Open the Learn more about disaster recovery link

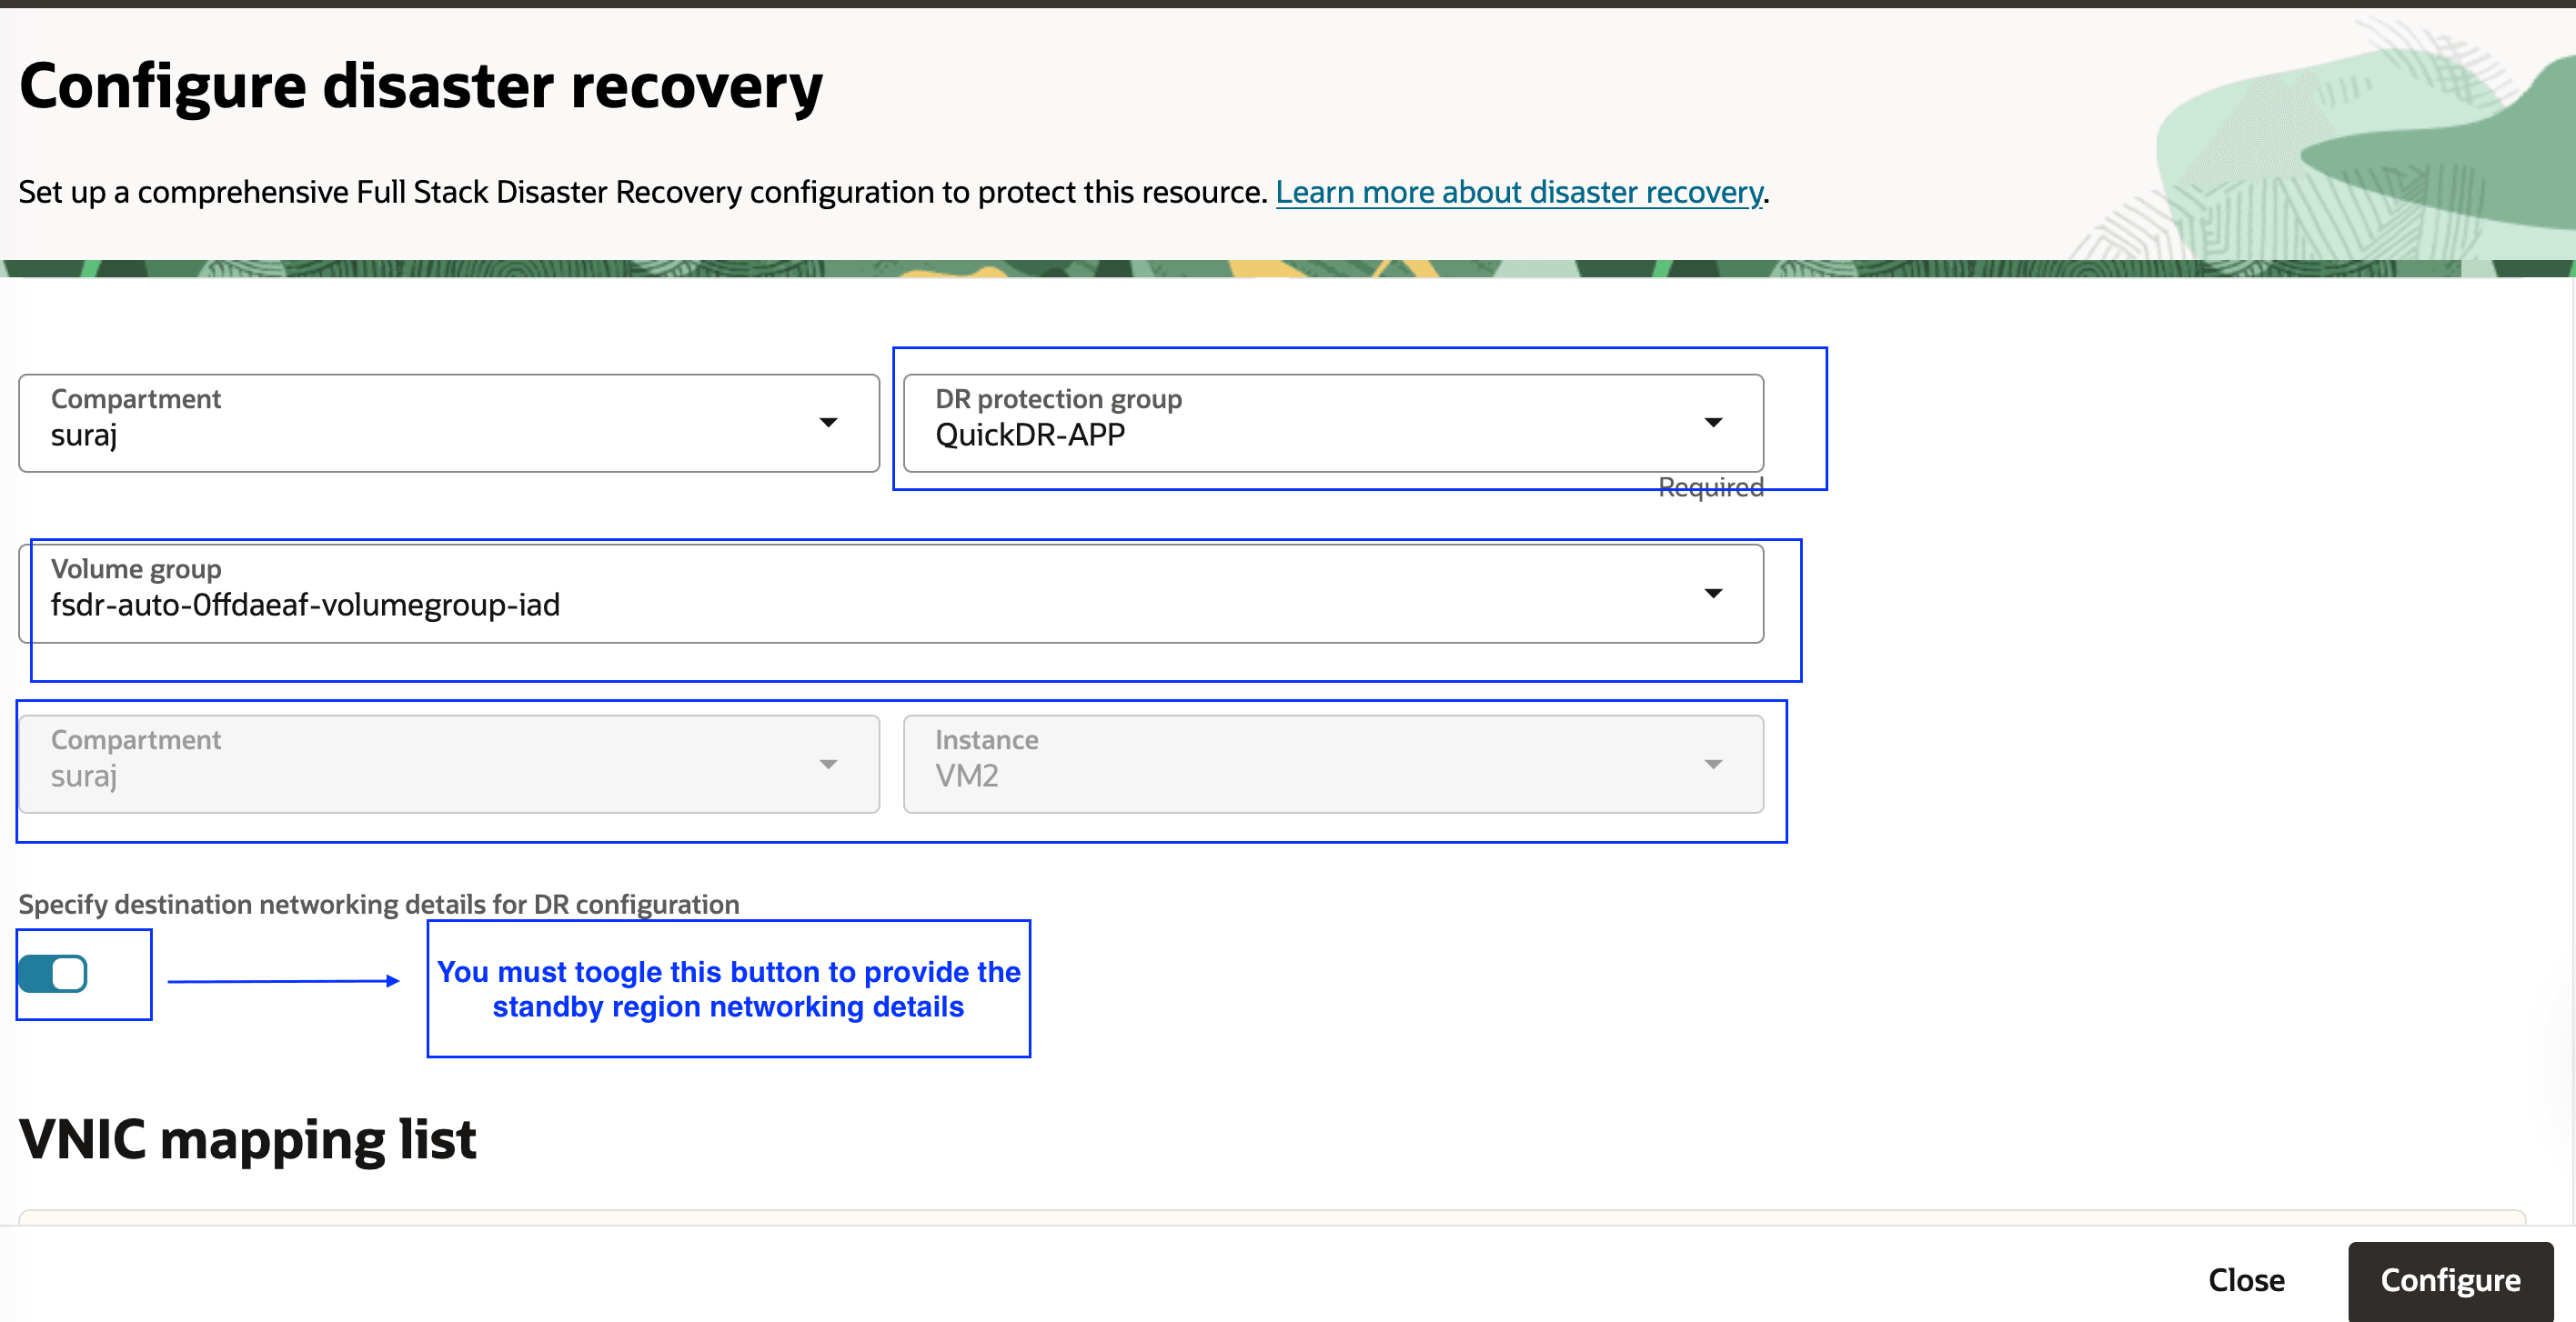(1519, 192)
